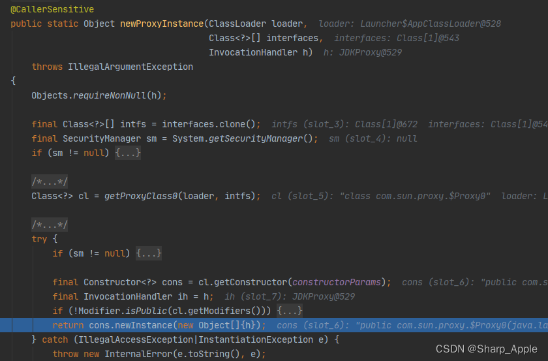Viewport: 548px width, 361px height.
Task: Click 'throws IllegalArgumentException' clause
Action: (112, 67)
